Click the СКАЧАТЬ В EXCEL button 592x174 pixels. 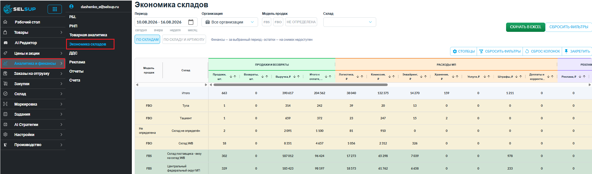[525, 27]
